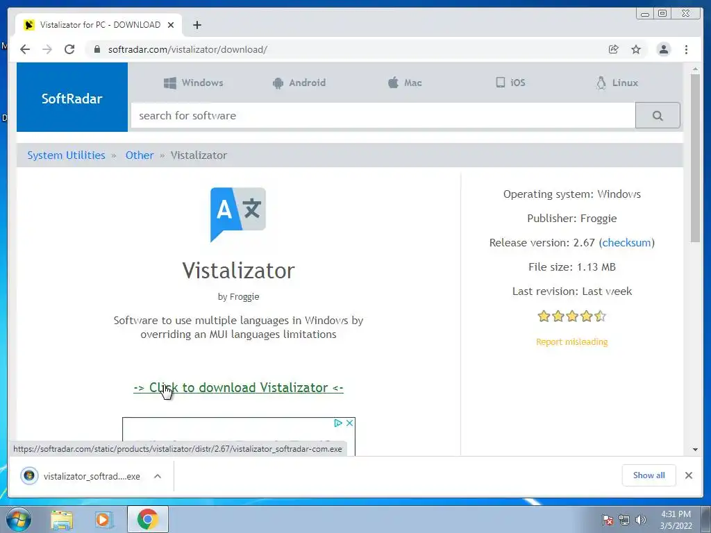The image size is (711, 533).
Task: Open the Android category
Action: click(299, 83)
